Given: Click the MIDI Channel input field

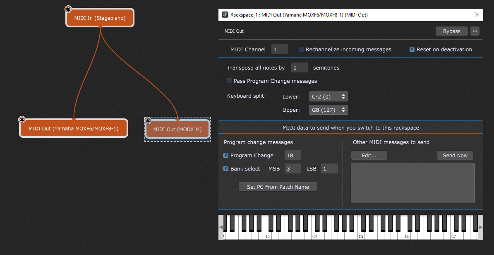Looking at the screenshot, I should 280,49.
